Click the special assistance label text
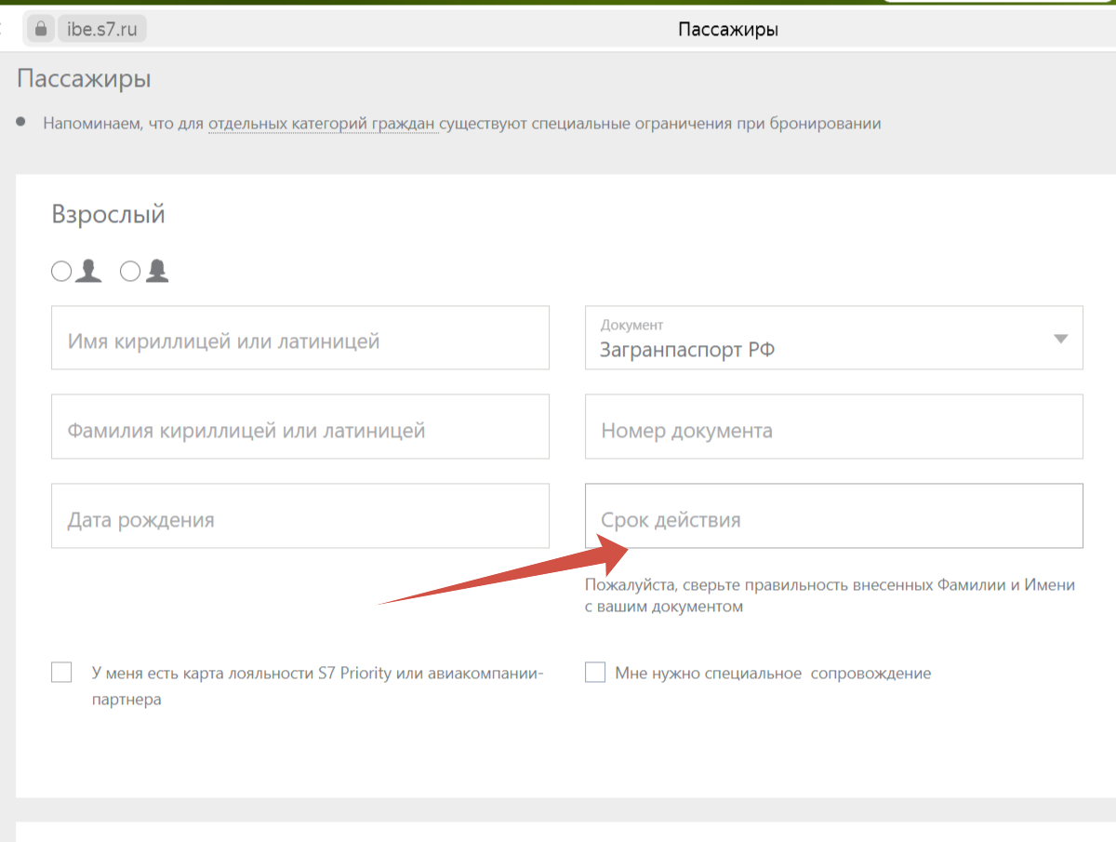The image size is (1116, 842). [773, 674]
